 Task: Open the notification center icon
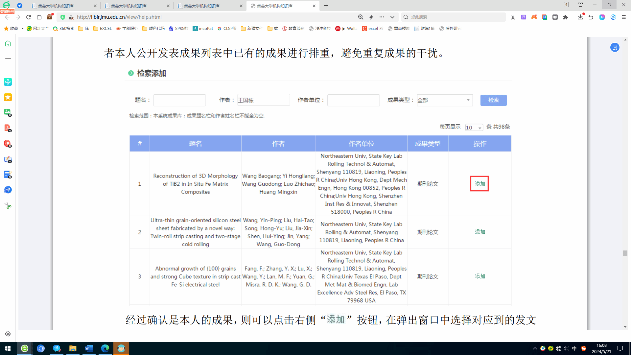[620, 348]
